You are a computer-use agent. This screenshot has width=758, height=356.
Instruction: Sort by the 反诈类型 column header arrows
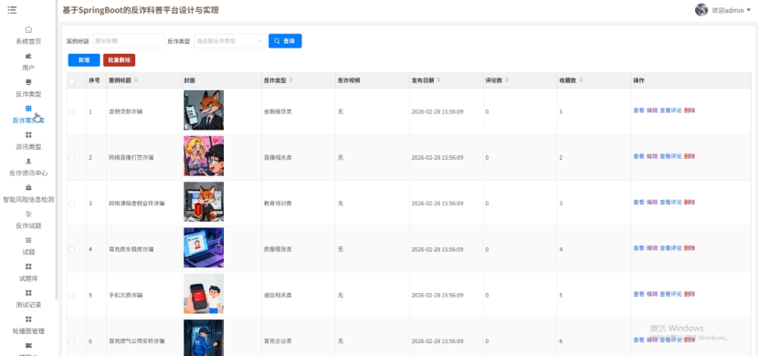pos(290,80)
